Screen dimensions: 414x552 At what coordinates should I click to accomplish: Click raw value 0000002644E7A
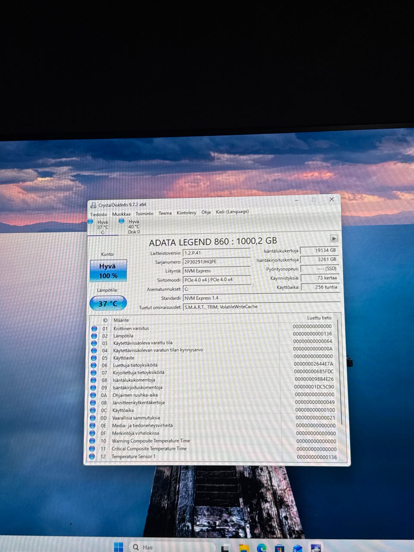pyautogui.click(x=313, y=364)
